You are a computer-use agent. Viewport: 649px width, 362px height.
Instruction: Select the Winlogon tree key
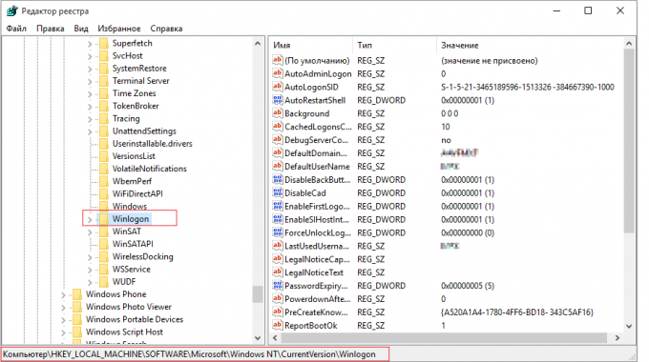[131, 218]
